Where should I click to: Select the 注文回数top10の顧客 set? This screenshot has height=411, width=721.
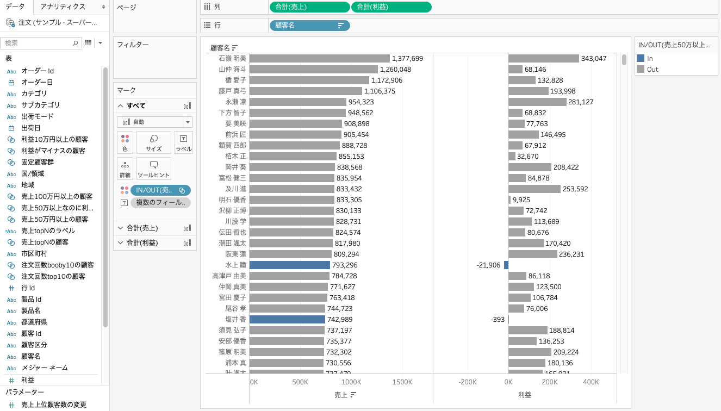(52, 276)
